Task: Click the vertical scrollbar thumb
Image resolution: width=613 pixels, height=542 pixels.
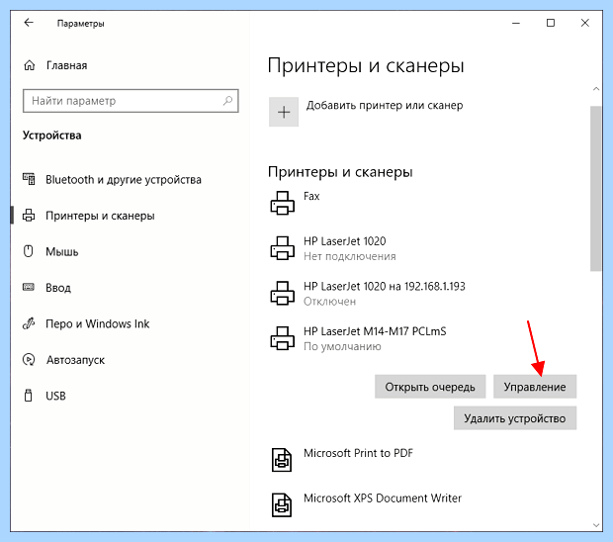Action: point(596,188)
